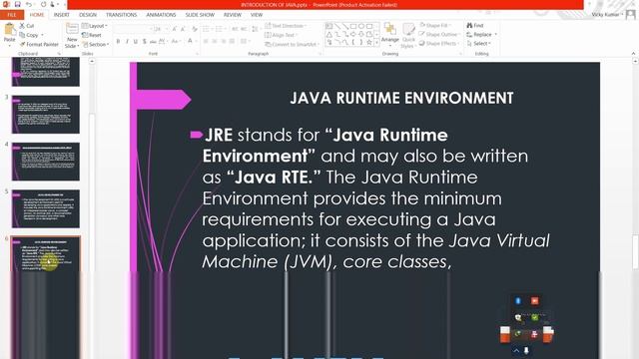Click the Save icon in Quick Access Toolbar

point(18,4)
